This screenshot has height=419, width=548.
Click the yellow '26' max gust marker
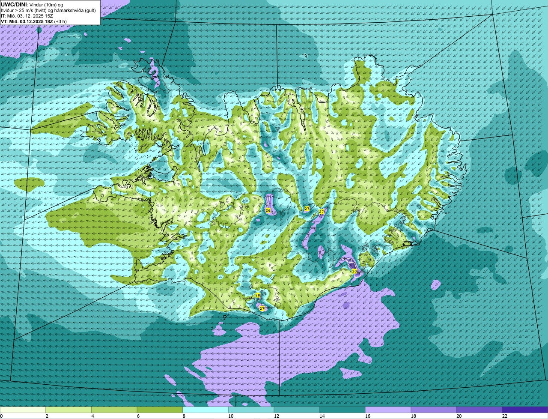[x=268, y=210]
